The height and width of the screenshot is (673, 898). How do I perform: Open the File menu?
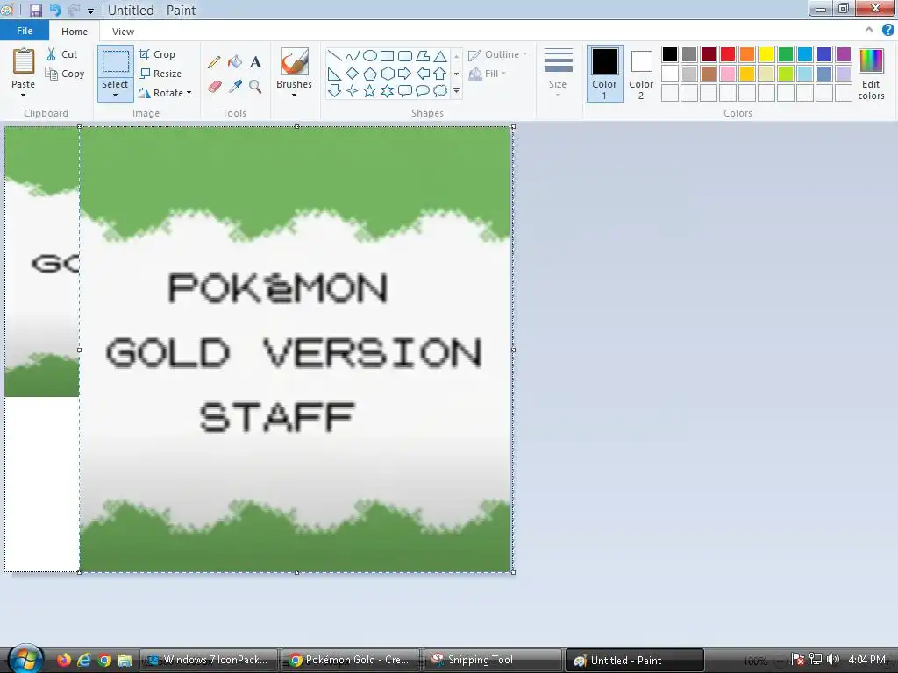24,31
